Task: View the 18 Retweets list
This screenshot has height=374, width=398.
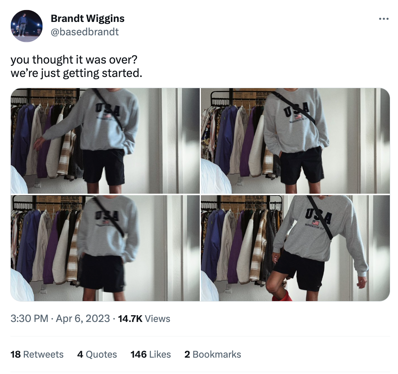Action: 37,354
